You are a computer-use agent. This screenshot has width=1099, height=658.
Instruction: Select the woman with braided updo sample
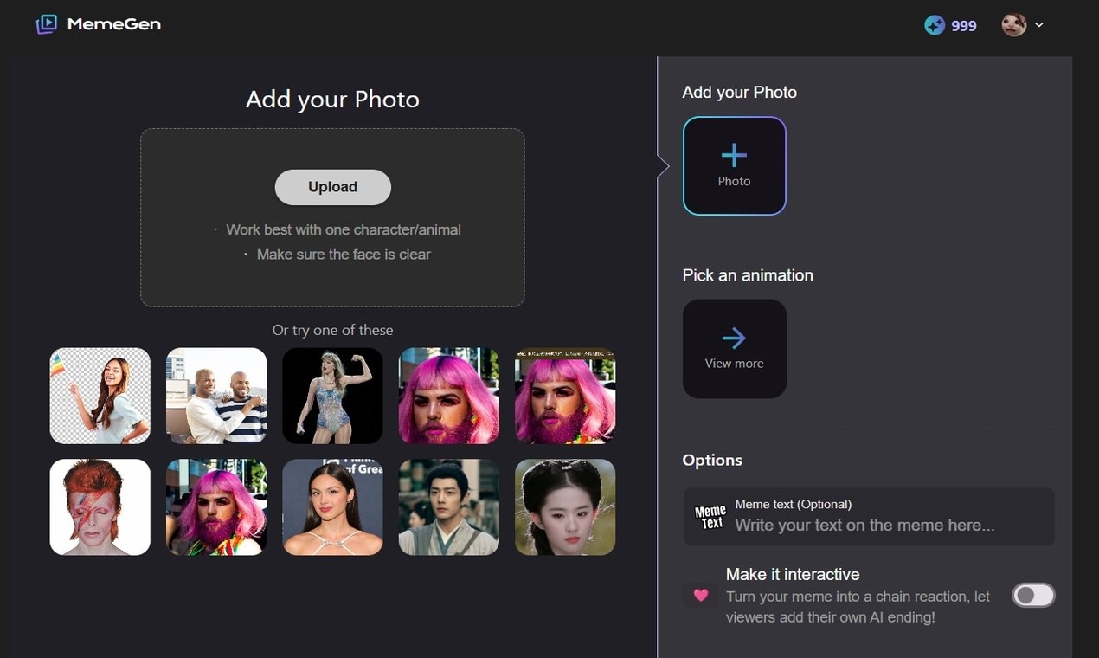[x=565, y=507]
